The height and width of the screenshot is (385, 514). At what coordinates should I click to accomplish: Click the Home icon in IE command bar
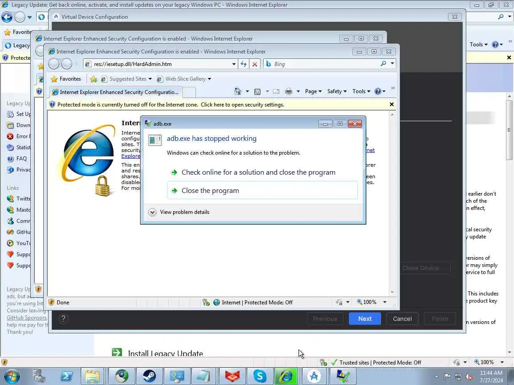pos(238,91)
